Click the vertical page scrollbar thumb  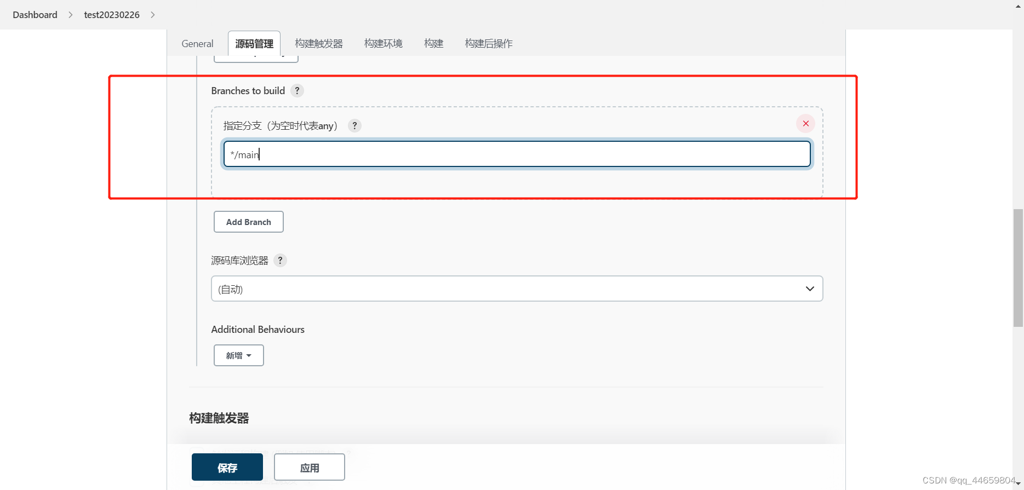pos(1018,268)
